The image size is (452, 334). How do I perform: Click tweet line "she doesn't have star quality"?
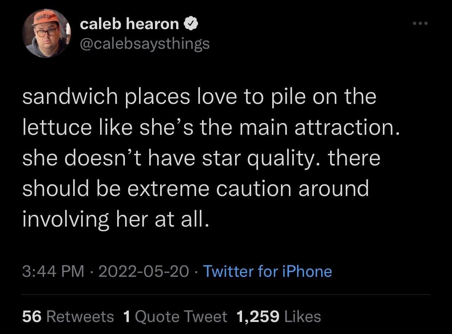(x=201, y=158)
